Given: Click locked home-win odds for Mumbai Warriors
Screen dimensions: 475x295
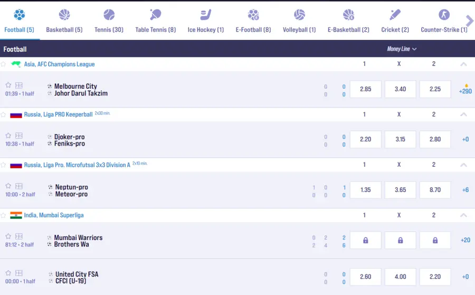Looking at the screenshot, I should 366,241.
